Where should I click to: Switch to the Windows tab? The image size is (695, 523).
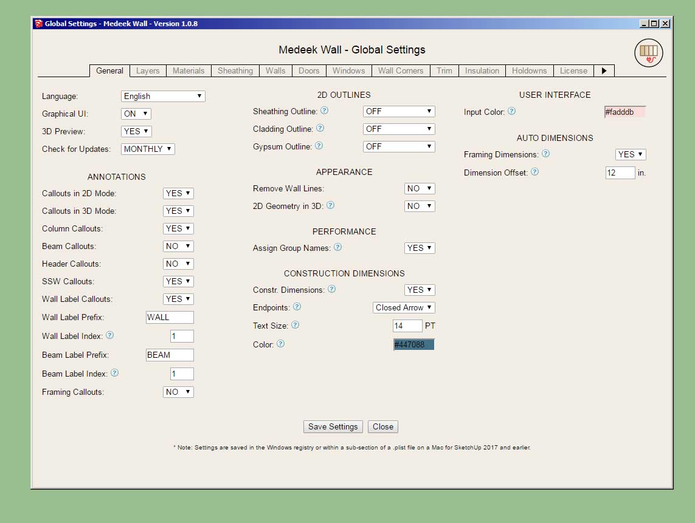coord(349,71)
